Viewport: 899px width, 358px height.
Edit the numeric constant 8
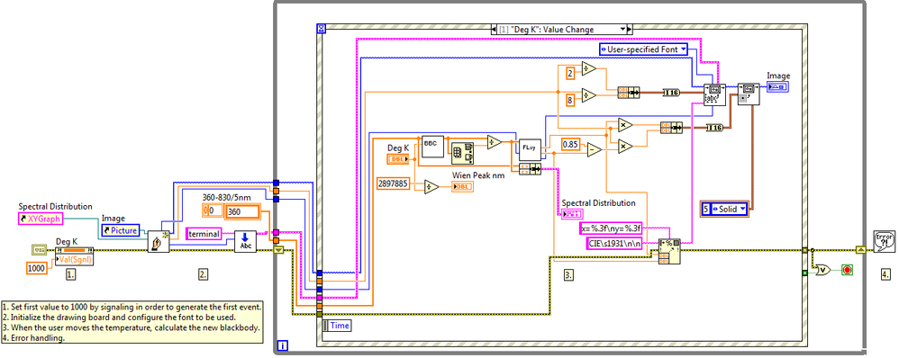570,99
